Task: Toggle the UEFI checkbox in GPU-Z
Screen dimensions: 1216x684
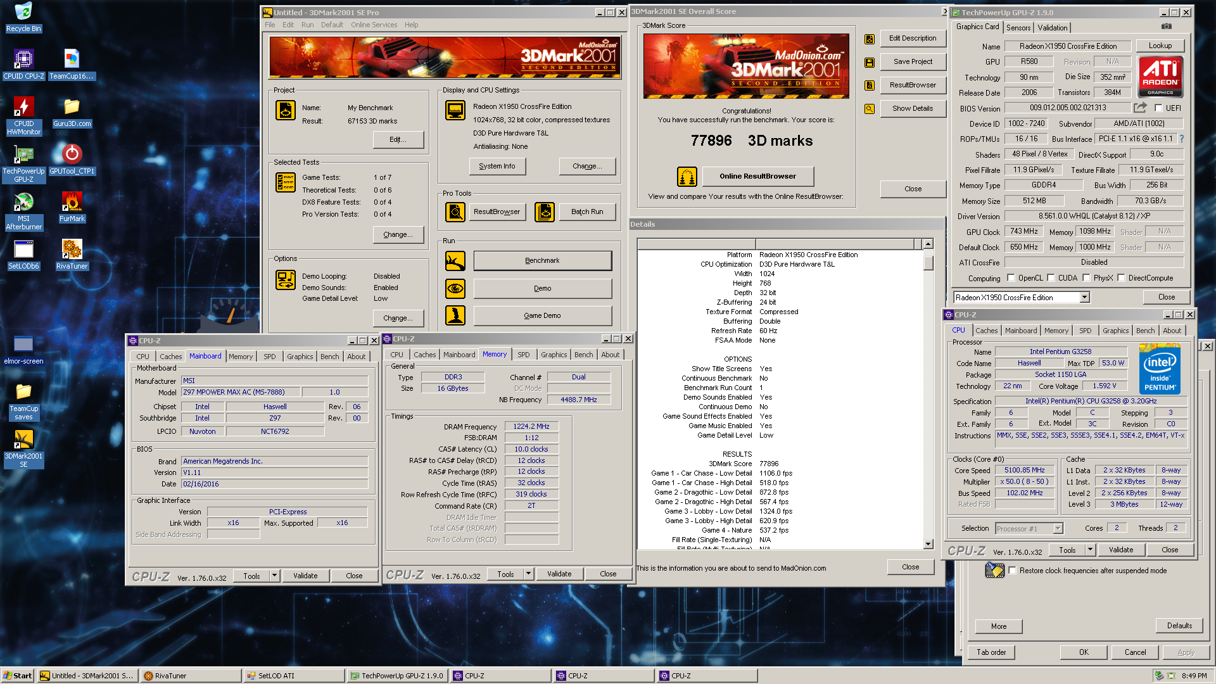Action: point(1158,108)
